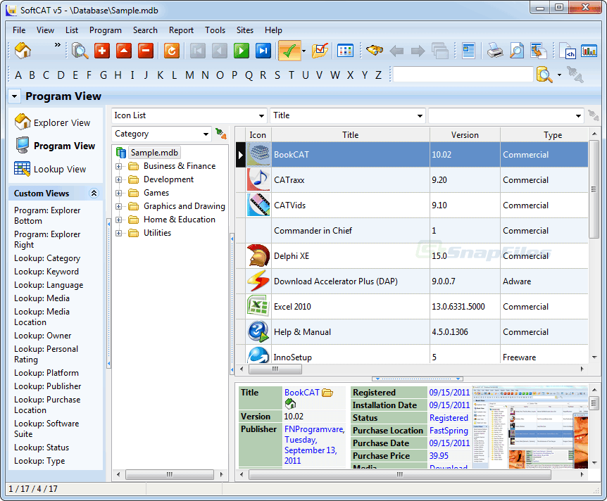607x501 pixels.
Task: Click the Download Accelerator Plus lightning icon
Action: click(258, 281)
